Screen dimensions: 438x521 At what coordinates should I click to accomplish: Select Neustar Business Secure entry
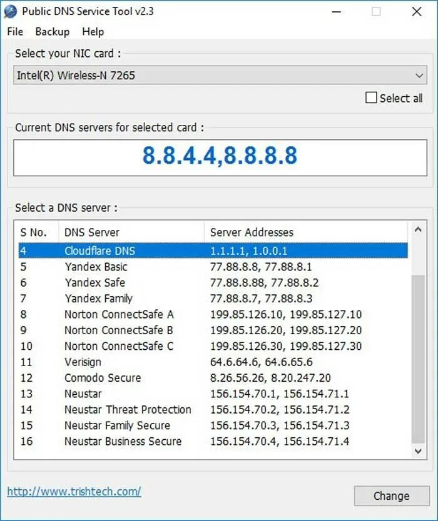point(213,441)
